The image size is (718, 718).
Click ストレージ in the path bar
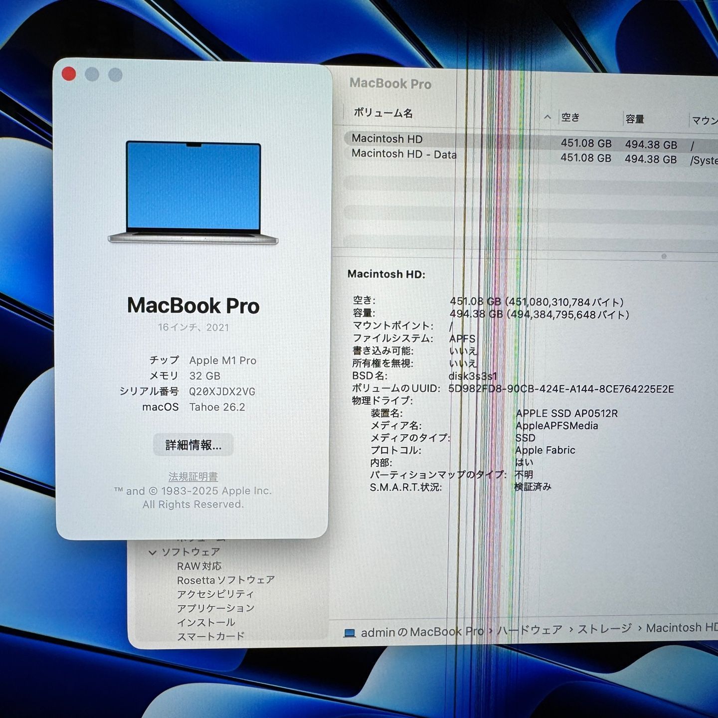coord(604,629)
